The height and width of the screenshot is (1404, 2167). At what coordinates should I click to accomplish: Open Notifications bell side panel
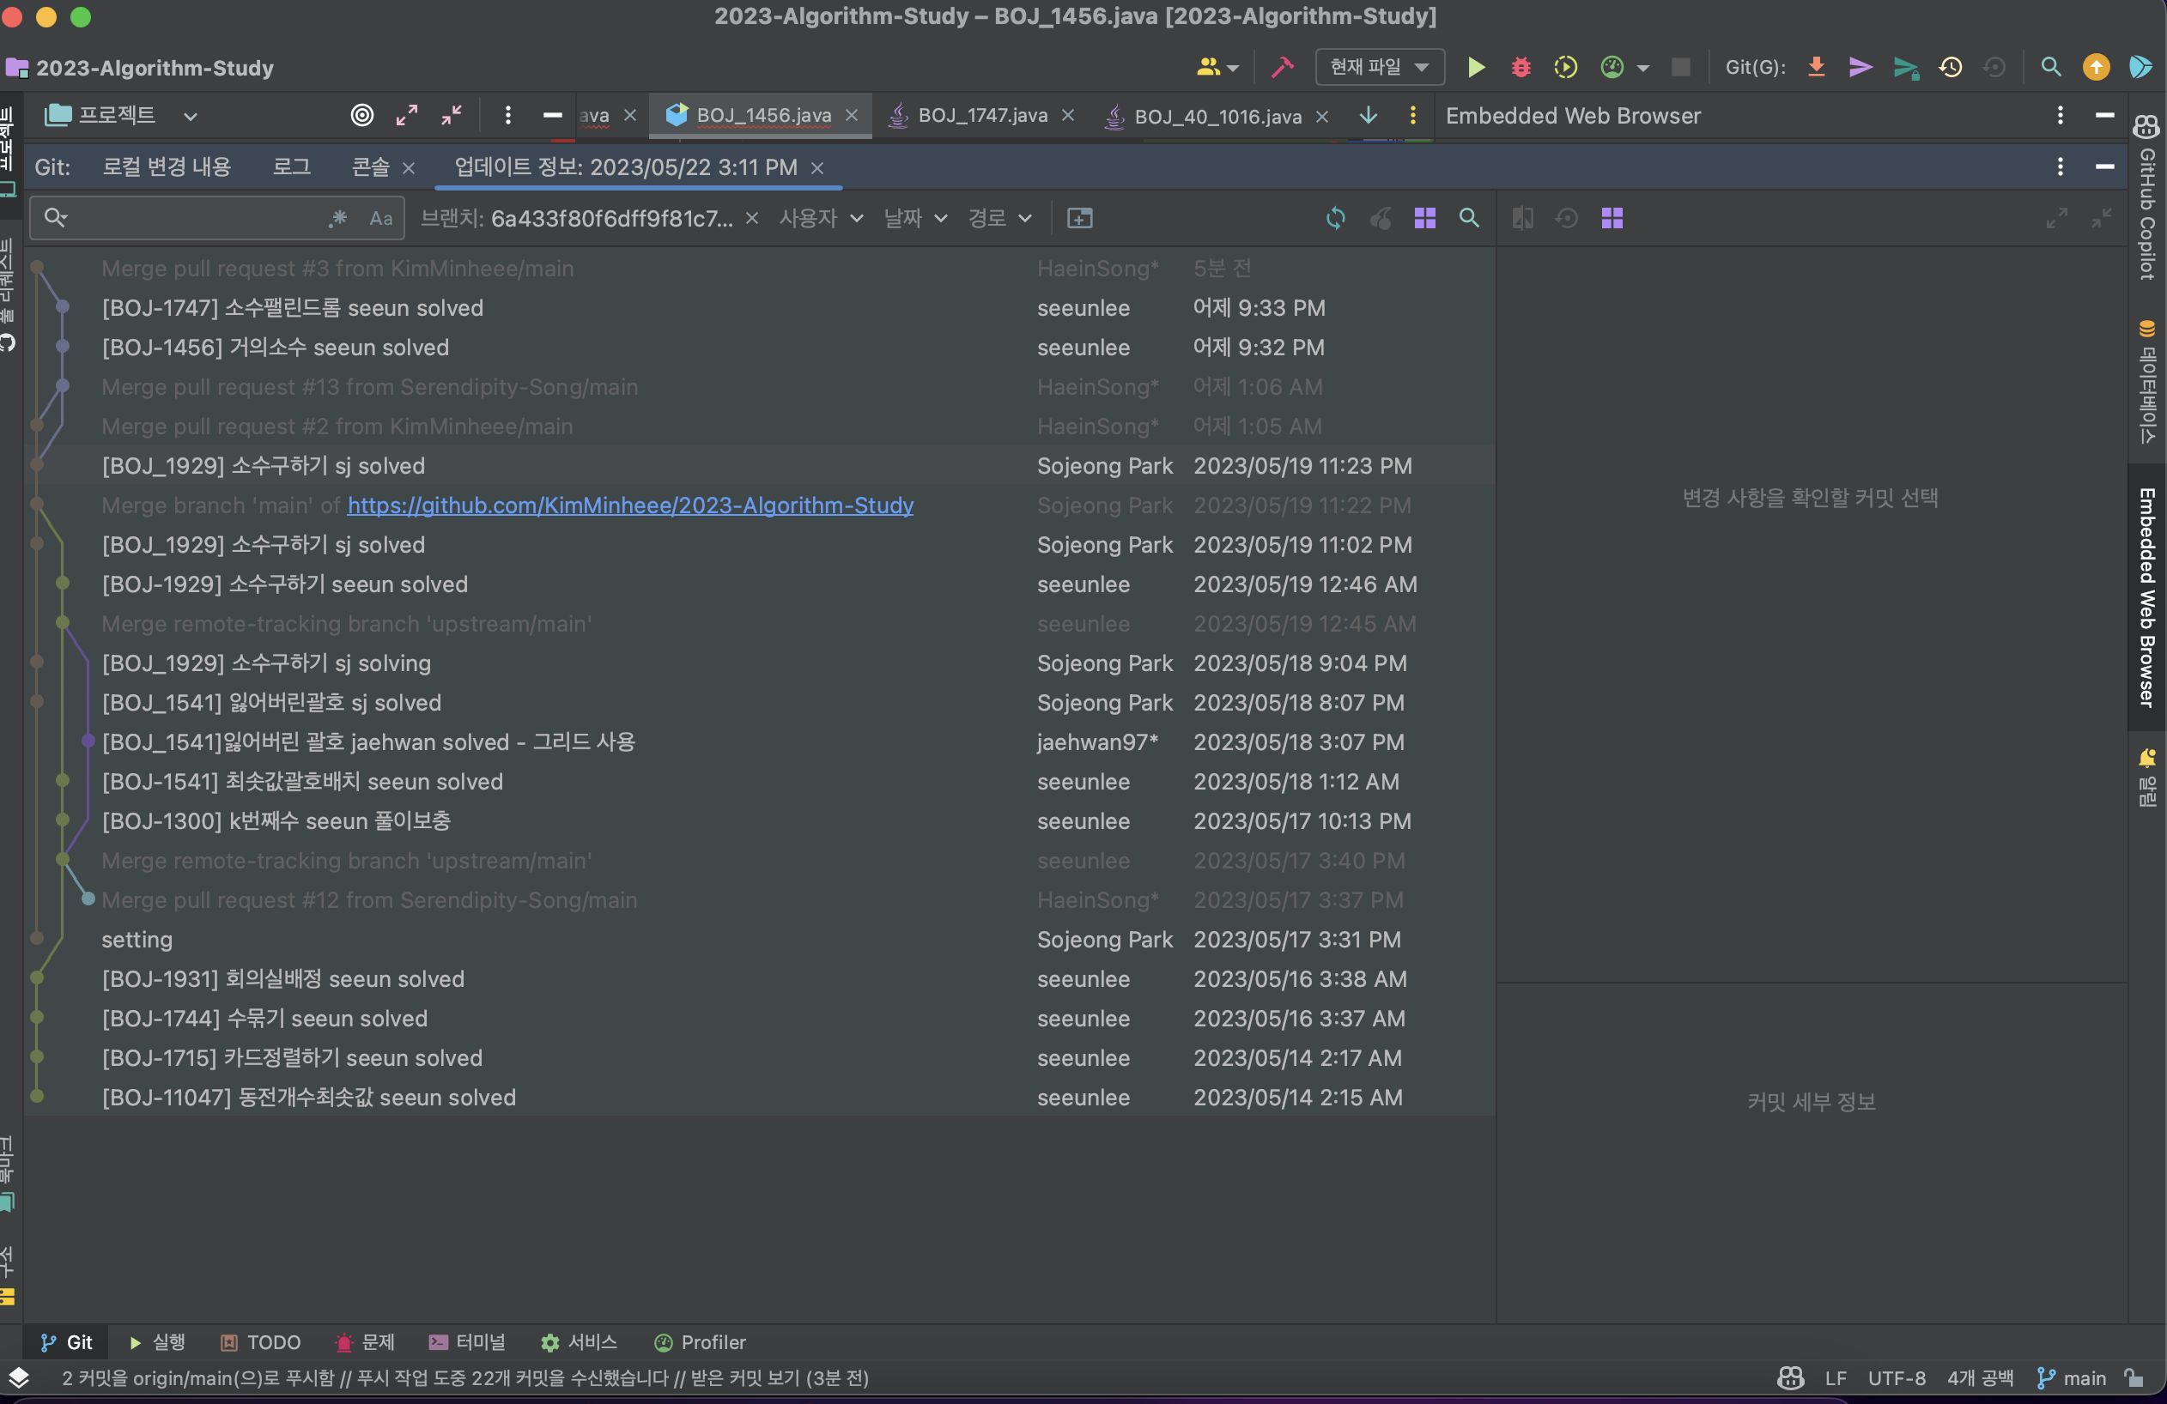[2146, 778]
